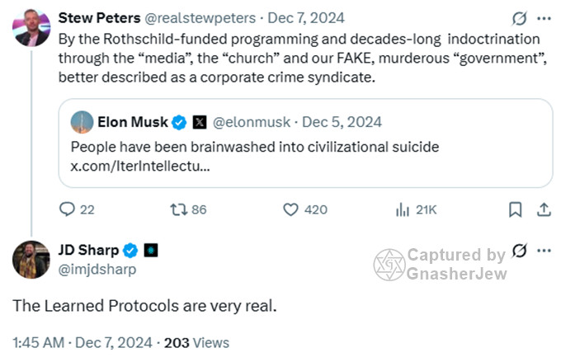The image size is (561, 362).
Task: Bookmark the Stew Peters tweet
Action: [515, 210]
